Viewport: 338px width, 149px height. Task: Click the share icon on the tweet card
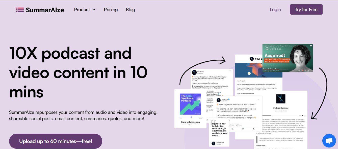(253, 129)
